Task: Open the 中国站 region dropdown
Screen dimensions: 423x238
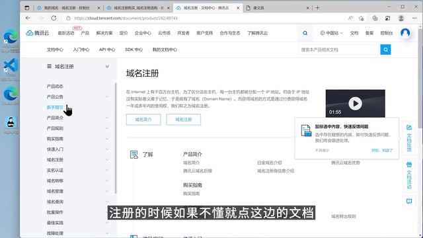Action: tap(332, 33)
